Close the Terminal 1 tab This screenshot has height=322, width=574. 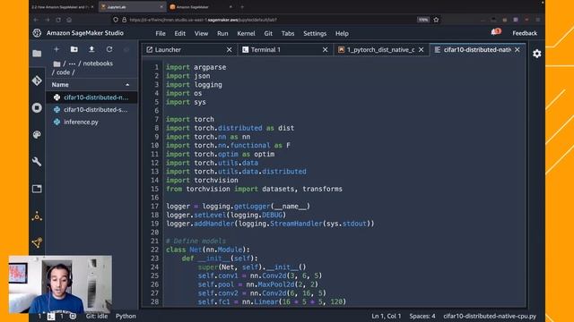(x=325, y=50)
